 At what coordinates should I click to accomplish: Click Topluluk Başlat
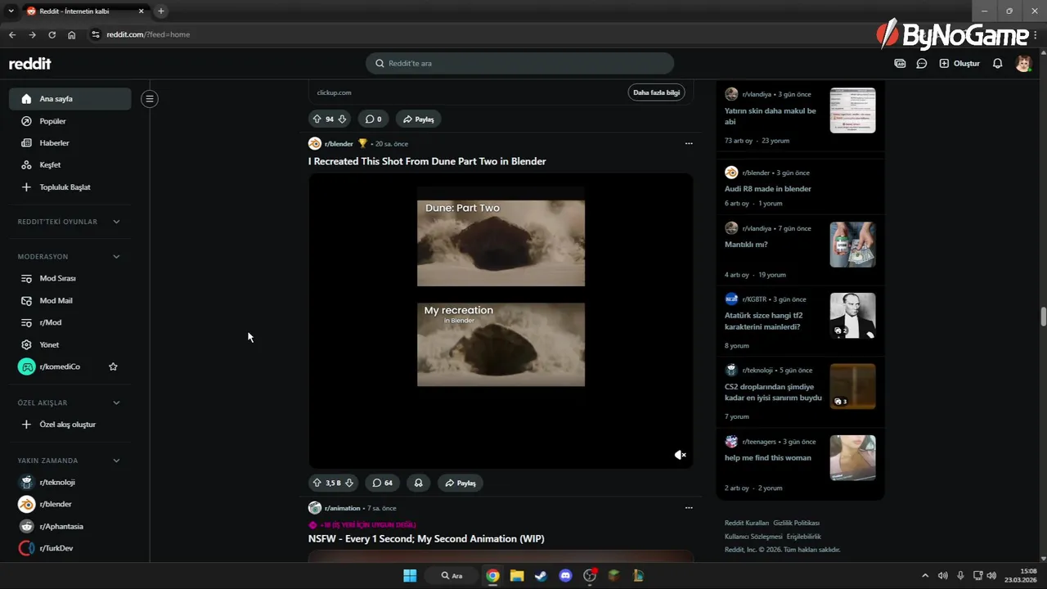point(70,187)
